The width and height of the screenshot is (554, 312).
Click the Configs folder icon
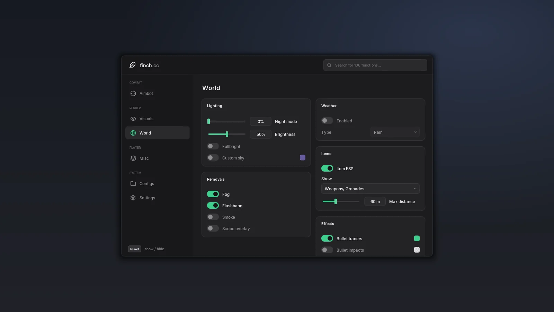point(133,184)
